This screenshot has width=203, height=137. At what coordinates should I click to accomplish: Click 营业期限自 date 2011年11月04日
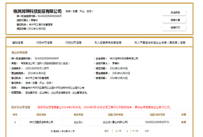pos(37,73)
